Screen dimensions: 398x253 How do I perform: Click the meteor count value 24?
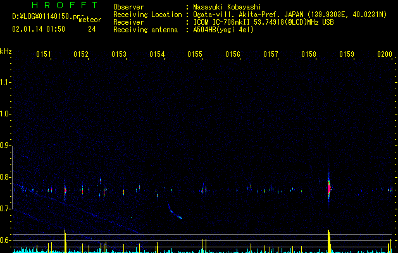pos(92,29)
